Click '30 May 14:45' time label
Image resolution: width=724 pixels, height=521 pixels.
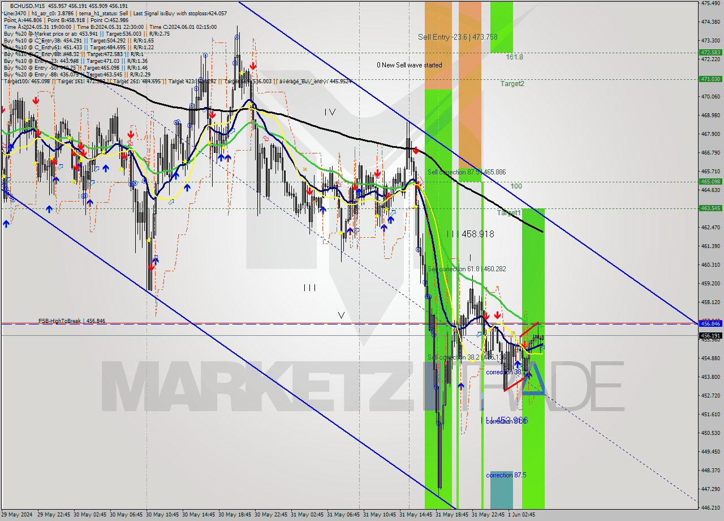pyautogui.click(x=199, y=515)
